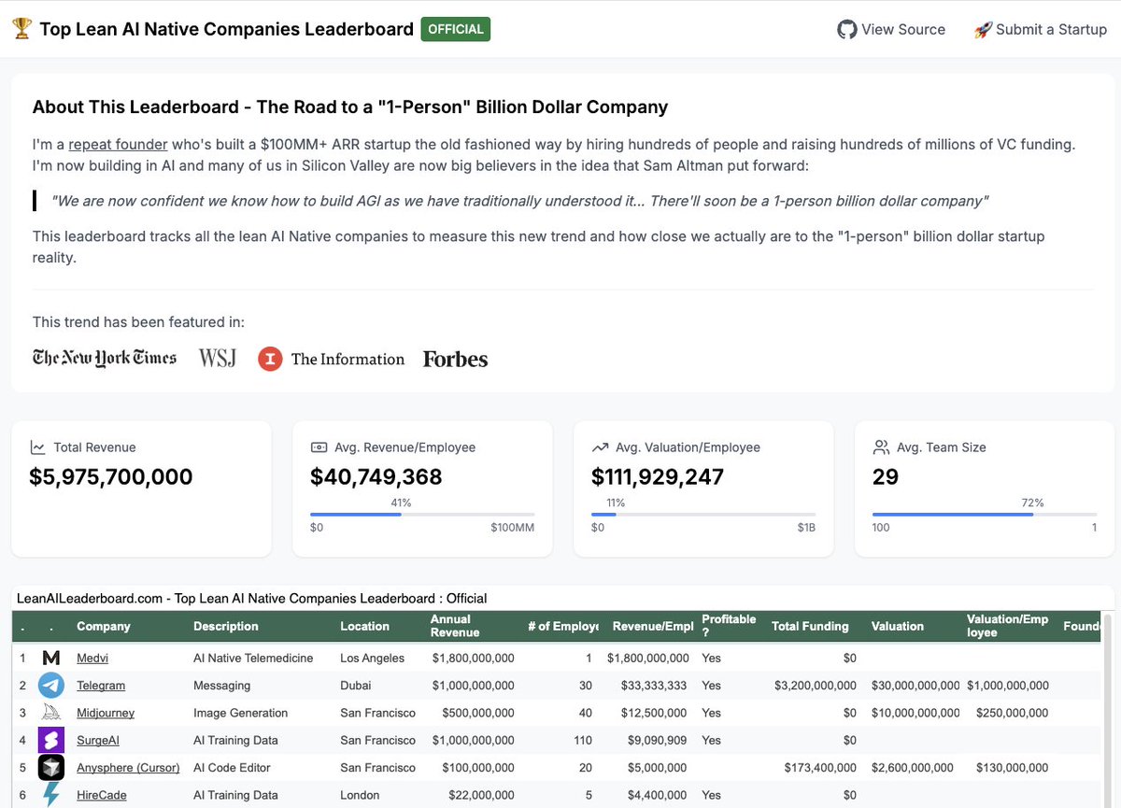Click the Avg. Valuation/Employee progress bar
This screenshot has width=1121, height=808.
point(703,514)
